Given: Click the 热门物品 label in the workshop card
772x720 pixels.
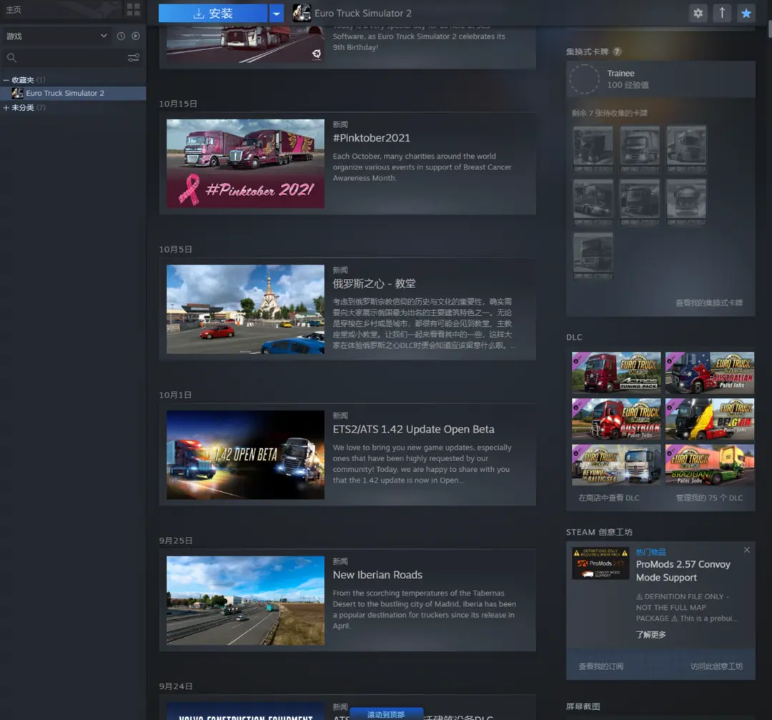Looking at the screenshot, I should [x=651, y=552].
